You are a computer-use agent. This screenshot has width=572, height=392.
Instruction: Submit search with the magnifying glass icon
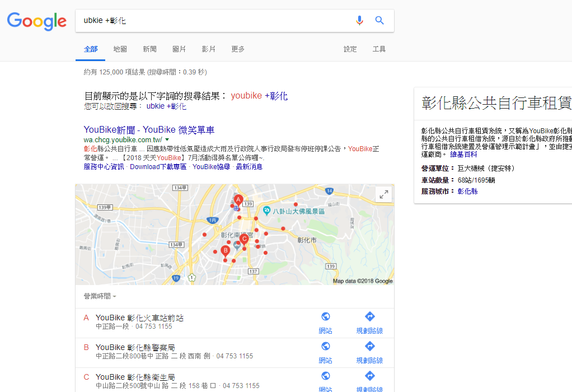(x=379, y=20)
